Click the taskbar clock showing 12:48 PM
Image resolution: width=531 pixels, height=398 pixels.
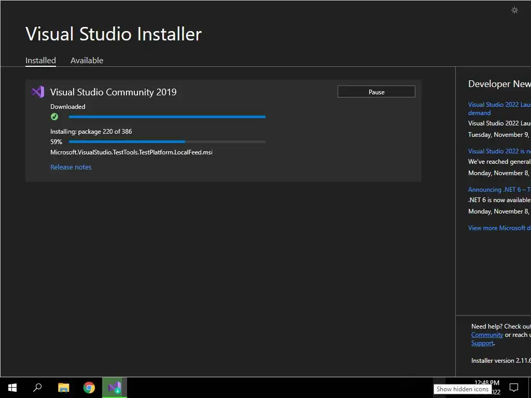click(487, 382)
